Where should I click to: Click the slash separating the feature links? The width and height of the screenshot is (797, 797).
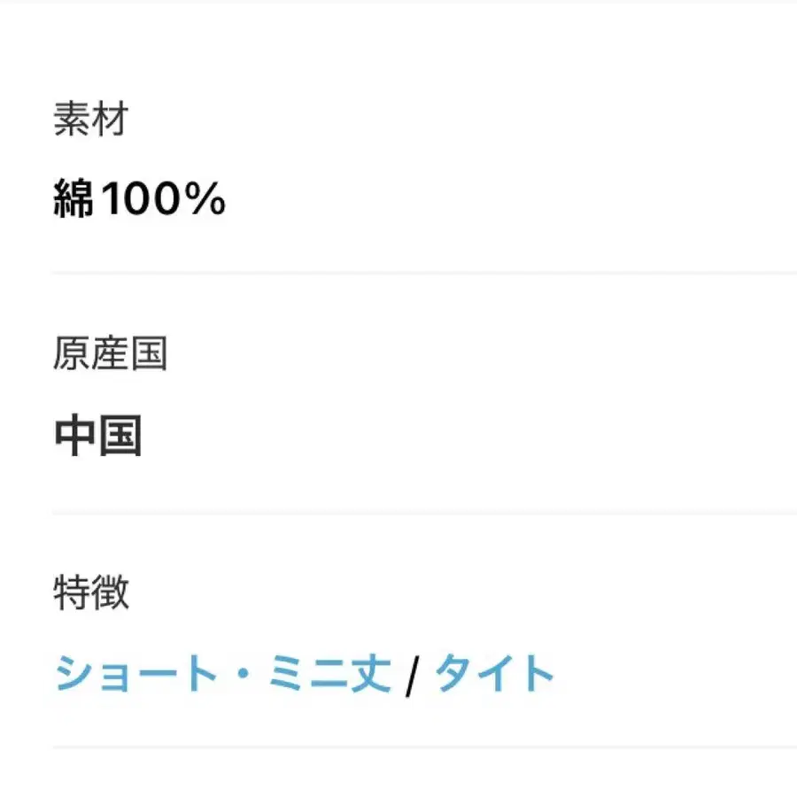click(x=414, y=676)
